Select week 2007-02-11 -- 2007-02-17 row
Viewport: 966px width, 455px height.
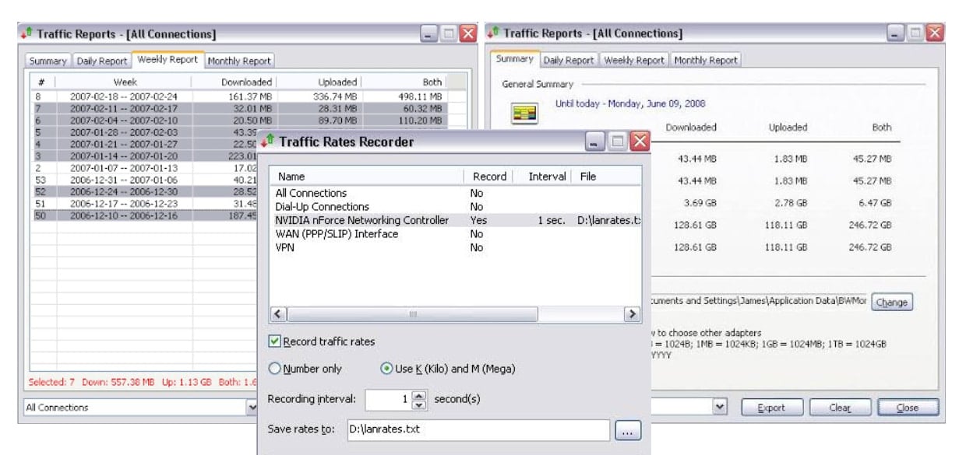click(240, 108)
